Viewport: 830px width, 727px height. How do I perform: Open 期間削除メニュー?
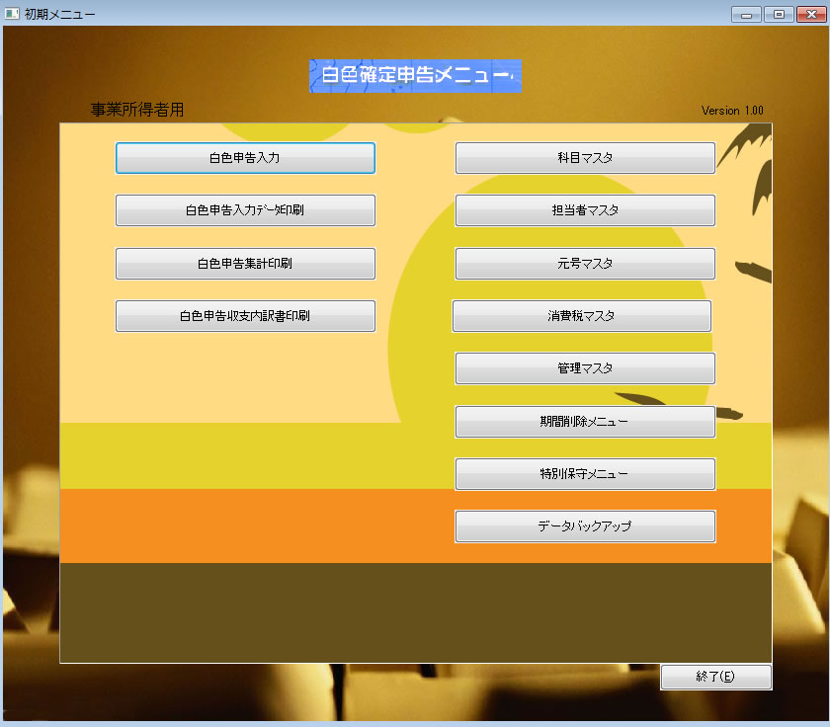tap(585, 422)
